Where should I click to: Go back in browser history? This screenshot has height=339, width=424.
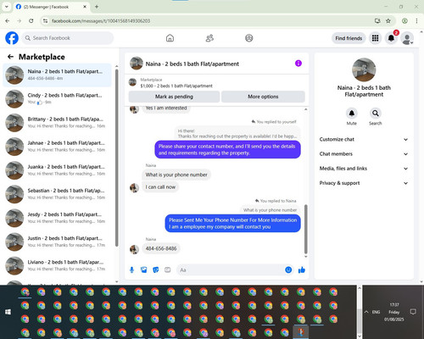[8, 20]
